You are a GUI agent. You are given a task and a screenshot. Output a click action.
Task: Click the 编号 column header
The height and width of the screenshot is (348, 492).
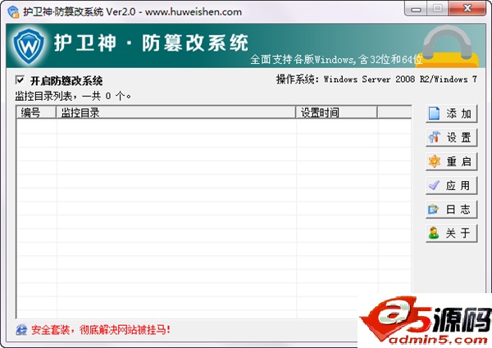pos(36,112)
